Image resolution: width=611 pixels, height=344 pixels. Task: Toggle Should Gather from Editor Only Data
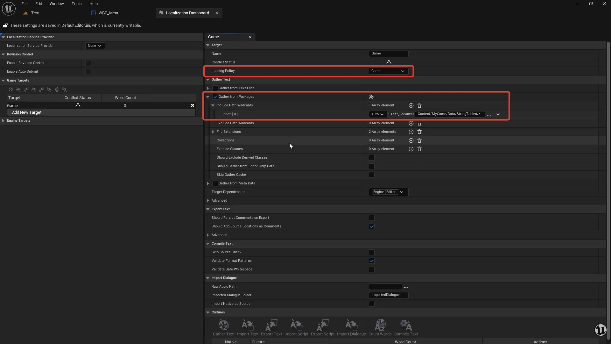coord(372,166)
